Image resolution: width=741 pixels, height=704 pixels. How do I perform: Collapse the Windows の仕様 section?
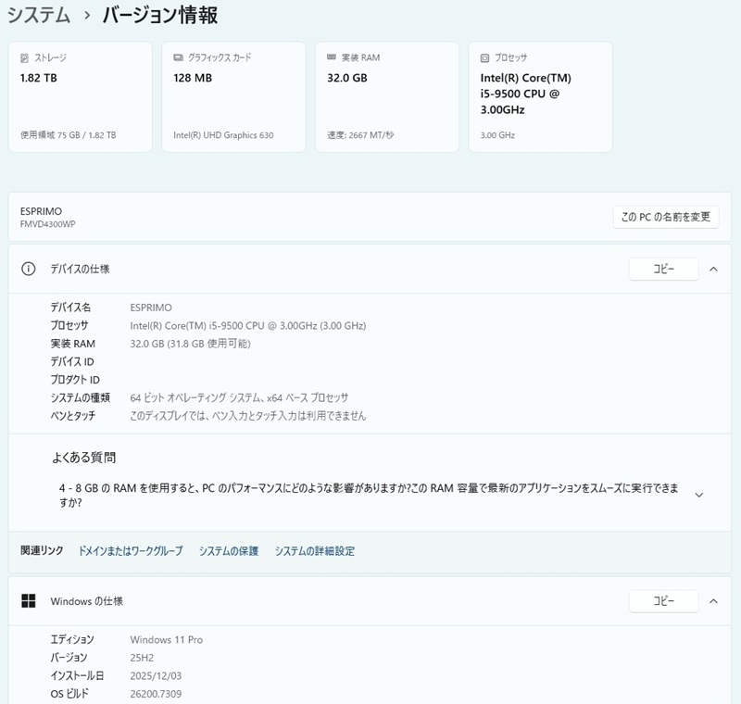713,601
